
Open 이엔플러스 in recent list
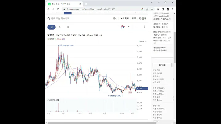coord(157,100)
